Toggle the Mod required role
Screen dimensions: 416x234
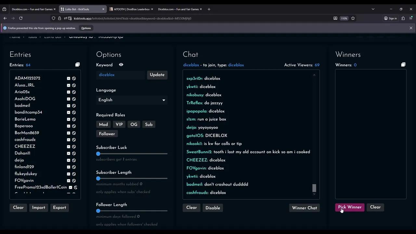click(x=103, y=124)
